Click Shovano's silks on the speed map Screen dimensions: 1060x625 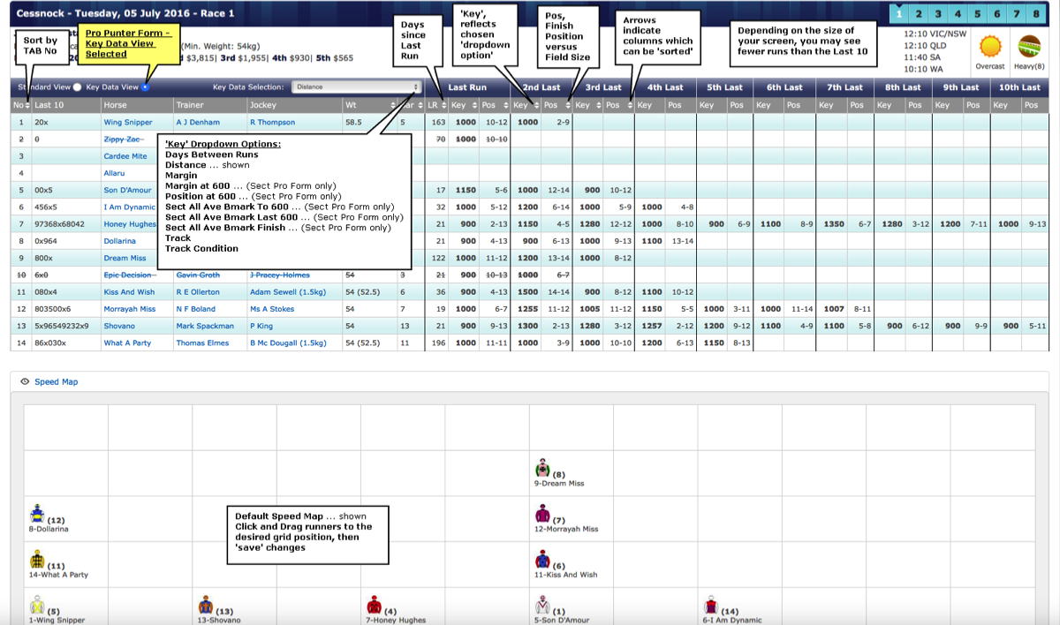point(205,606)
